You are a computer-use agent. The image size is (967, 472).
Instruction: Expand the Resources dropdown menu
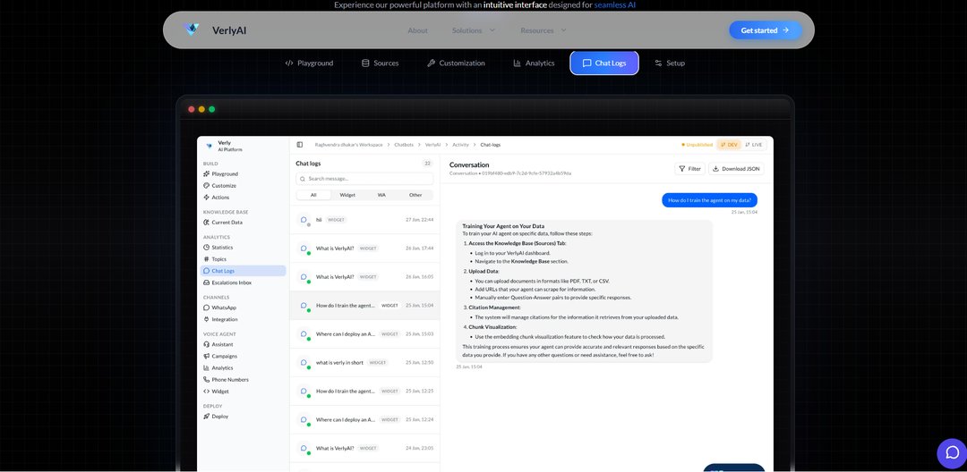coord(543,30)
